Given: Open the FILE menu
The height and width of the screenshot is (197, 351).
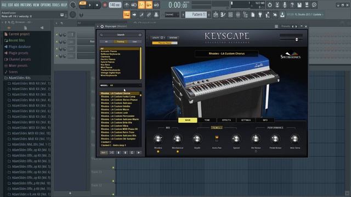Looking at the screenshot, I should (x=4, y=5).
